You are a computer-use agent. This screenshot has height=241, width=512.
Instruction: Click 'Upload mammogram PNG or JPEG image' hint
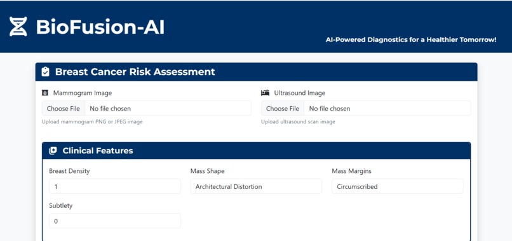coord(92,121)
